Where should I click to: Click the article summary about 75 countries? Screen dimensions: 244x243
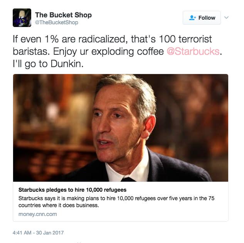[x=116, y=202]
